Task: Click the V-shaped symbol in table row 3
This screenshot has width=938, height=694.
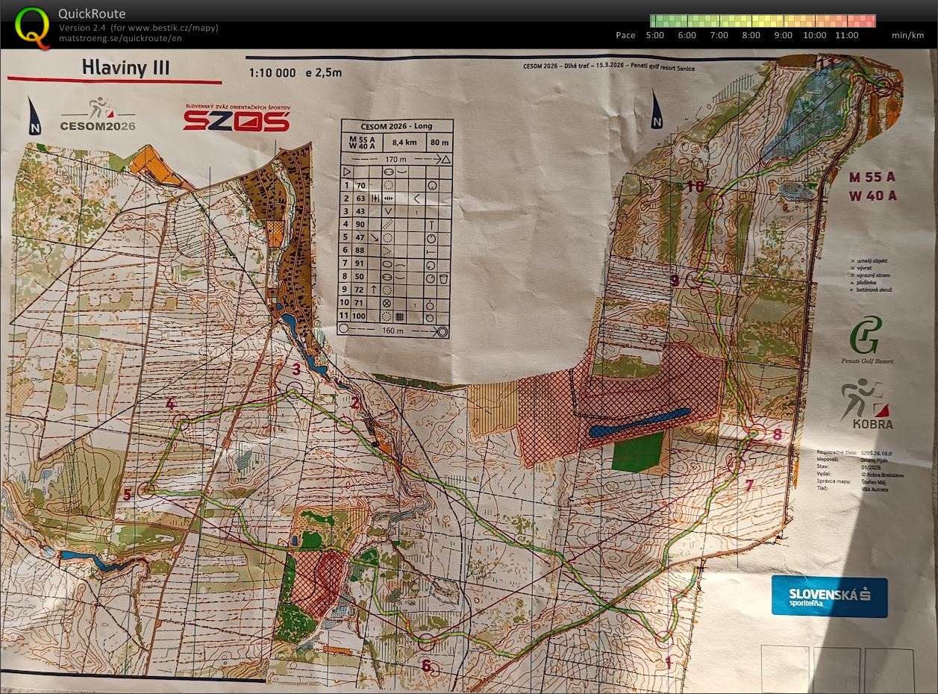Action: point(388,211)
